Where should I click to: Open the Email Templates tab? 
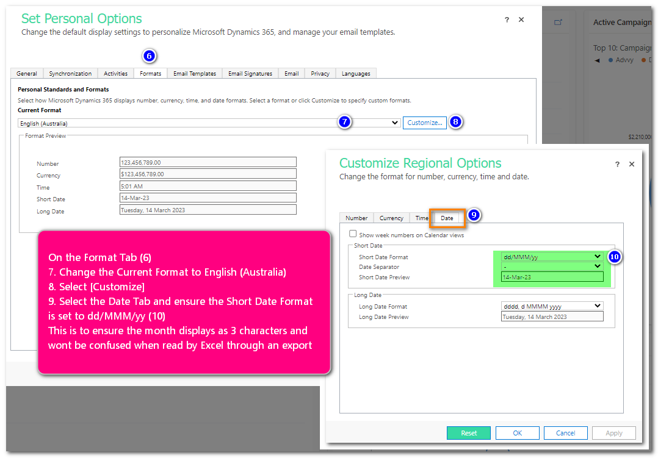pyautogui.click(x=195, y=74)
